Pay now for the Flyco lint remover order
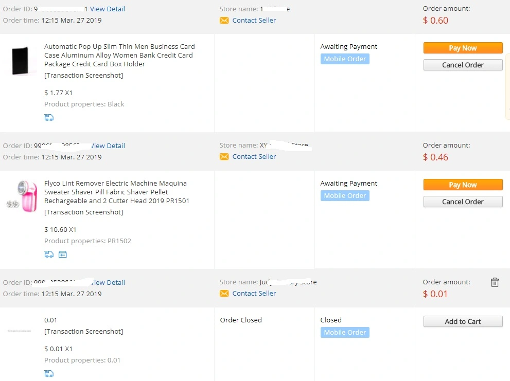The image size is (510, 381). pos(463,185)
